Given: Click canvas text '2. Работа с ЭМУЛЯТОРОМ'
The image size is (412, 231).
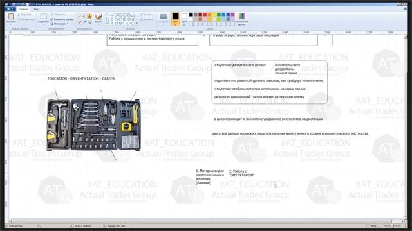Looking at the screenshot, I should pos(241,173).
